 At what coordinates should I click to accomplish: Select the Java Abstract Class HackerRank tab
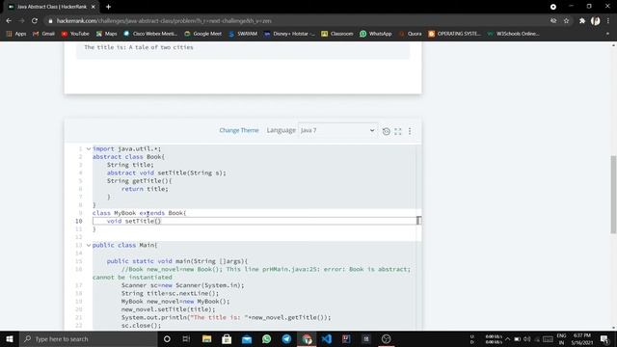tap(51, 7)
